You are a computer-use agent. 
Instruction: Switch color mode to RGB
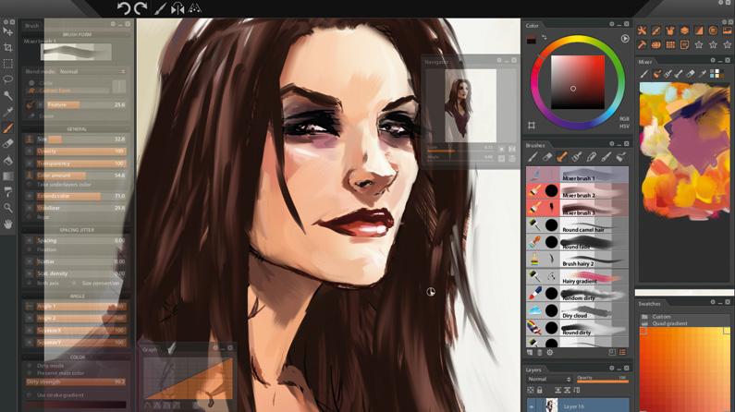pos(624,119)
